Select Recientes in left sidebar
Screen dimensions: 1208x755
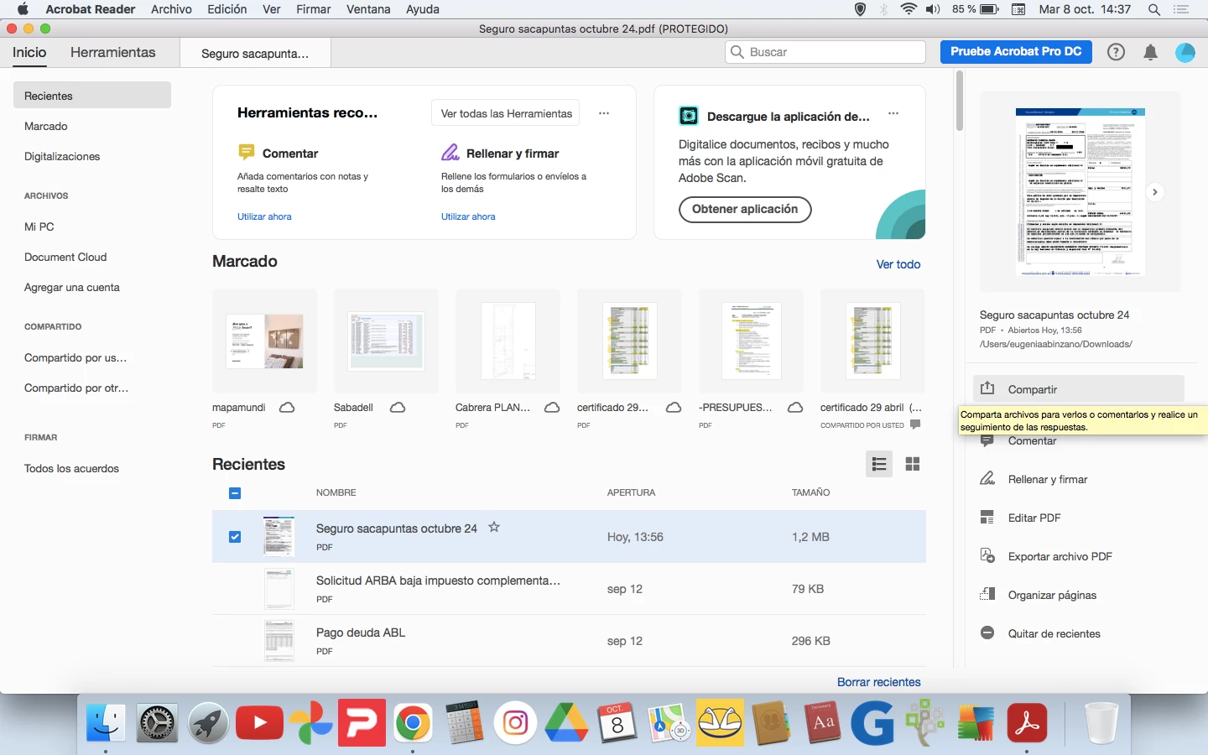coord(92,96)
